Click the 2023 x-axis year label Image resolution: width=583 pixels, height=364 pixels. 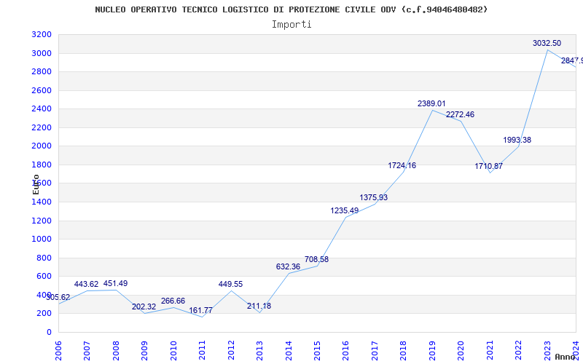point(547,351)
